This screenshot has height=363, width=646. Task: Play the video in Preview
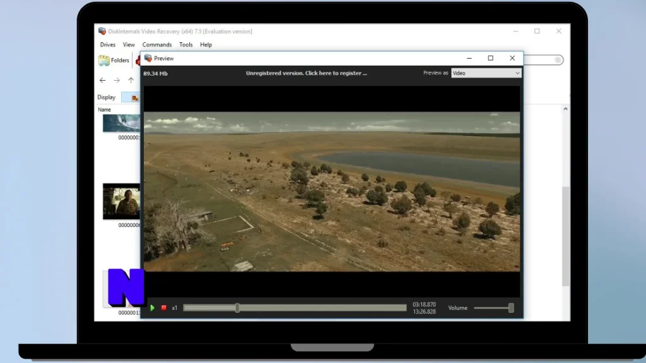153,308
